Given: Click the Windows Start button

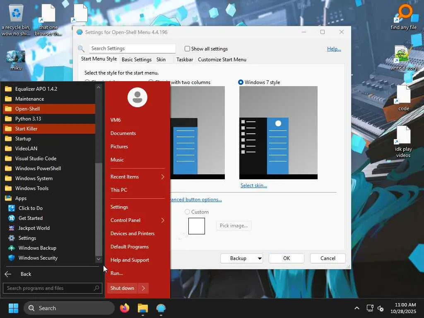Looking at the screenshot, I should [13, 308].
